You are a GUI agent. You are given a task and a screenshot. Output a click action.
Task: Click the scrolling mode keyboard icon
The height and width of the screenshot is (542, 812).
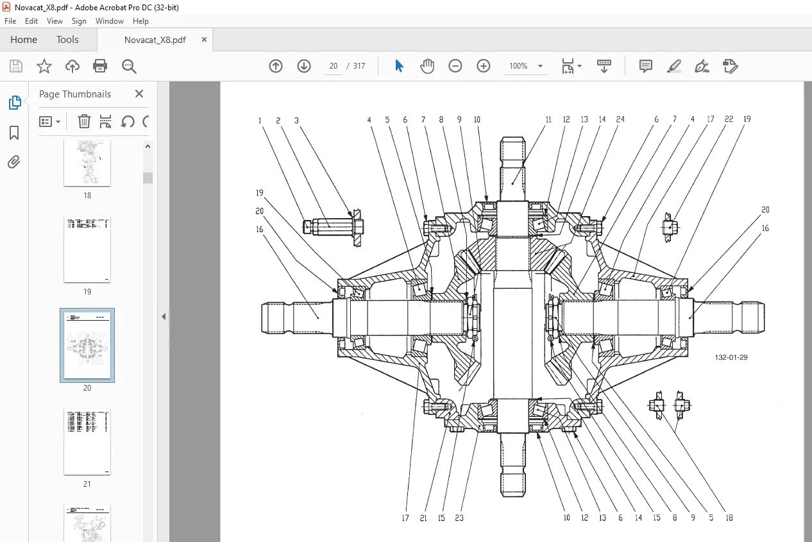pos(604,66)
